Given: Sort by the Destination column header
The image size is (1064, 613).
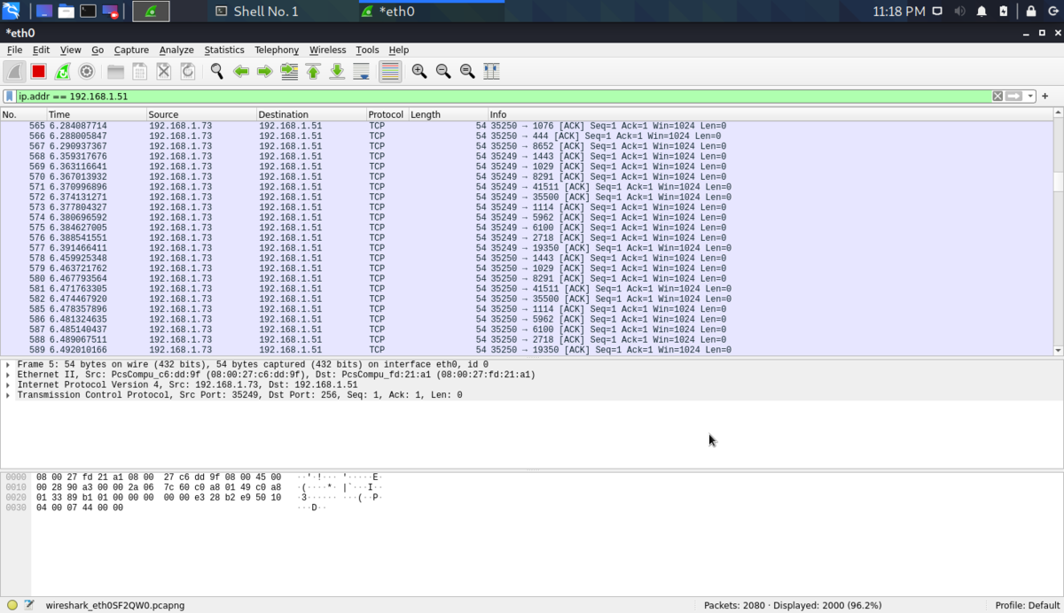Looking at the screenshot, I should pos(311,114).
